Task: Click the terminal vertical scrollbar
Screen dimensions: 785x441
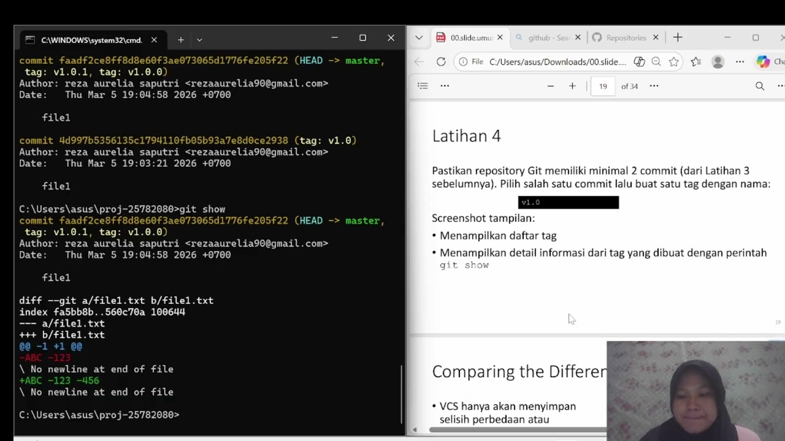Action: (402, 394)
